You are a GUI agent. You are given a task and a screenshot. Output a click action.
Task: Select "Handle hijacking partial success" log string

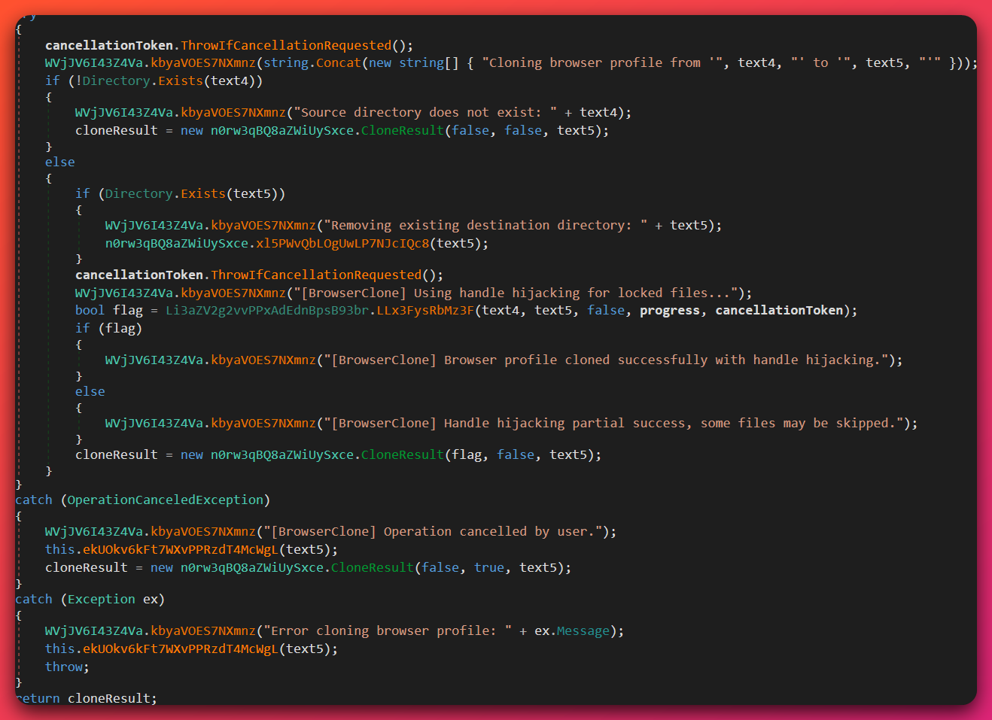(613, 424)
